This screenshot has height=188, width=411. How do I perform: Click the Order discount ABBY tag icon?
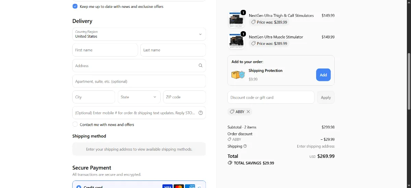[x=229, y=139]
